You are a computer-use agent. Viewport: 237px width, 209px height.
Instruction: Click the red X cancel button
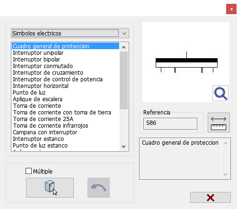tap(211, 197)
